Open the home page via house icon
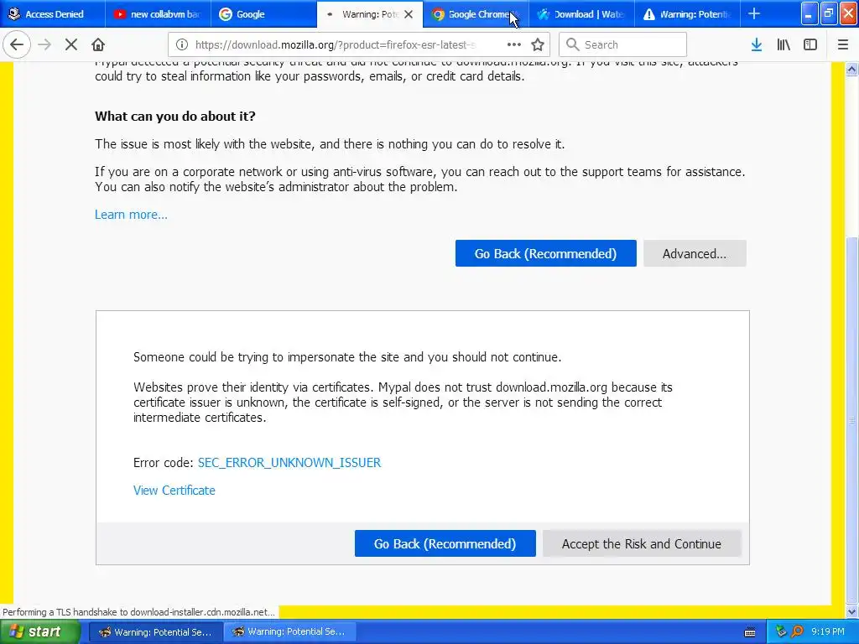 coord(98,44)
